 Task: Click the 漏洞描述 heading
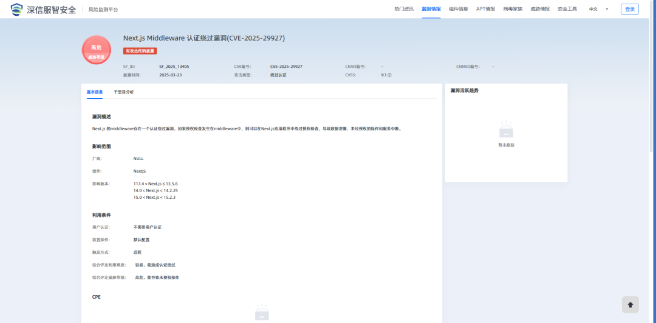coord(101,116)
